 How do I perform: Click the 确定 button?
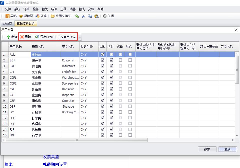[207, 149]
